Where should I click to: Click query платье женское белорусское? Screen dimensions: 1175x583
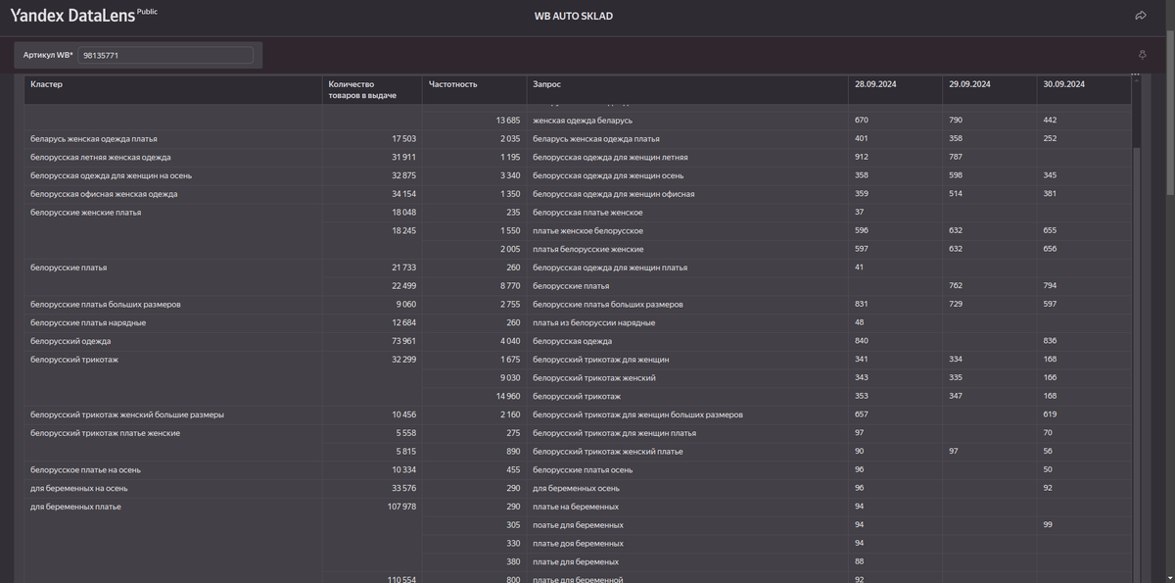pos(587,230)
